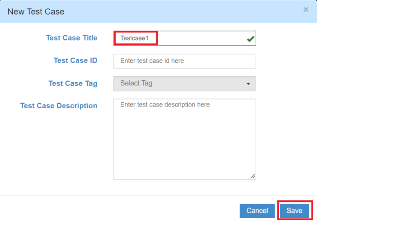
Task: Click the green validation checkmark icon
Action: (250, 39)
